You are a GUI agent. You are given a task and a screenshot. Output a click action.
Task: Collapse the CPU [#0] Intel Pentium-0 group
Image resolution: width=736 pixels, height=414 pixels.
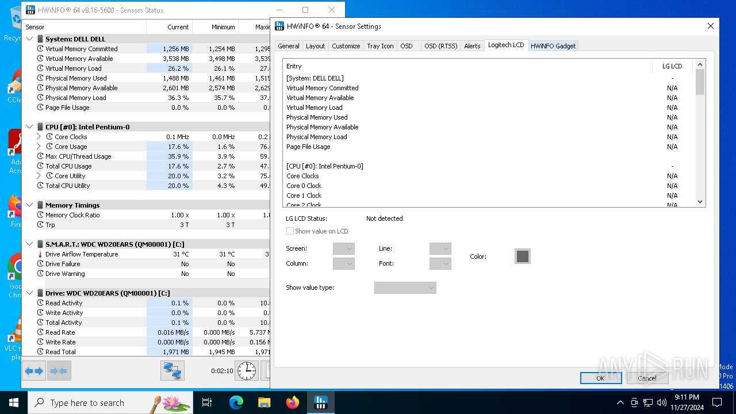(30, 127)
